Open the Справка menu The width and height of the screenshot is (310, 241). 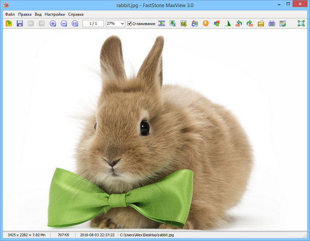pyautogui.click(x=75, y=14)
